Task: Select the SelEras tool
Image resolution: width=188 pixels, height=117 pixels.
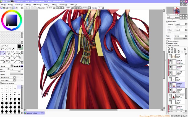Action: click(x=18, y=57)
